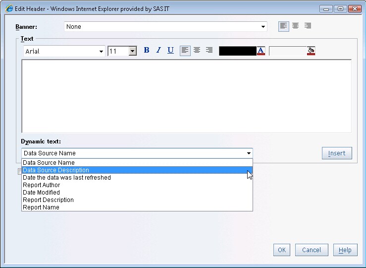Toggle bold text formatting
The height and width of the screenshot is (268, 366).
pyautogui.click(x=146, y=50)
